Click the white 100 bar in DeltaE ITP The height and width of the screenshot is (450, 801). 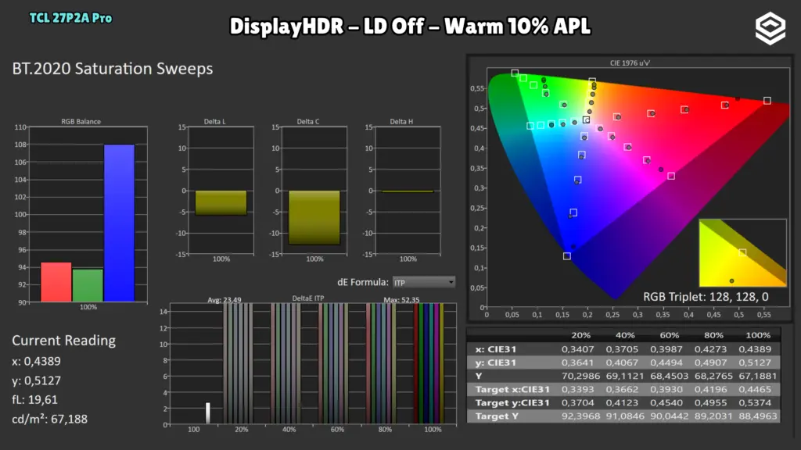[x=208, y=413]
